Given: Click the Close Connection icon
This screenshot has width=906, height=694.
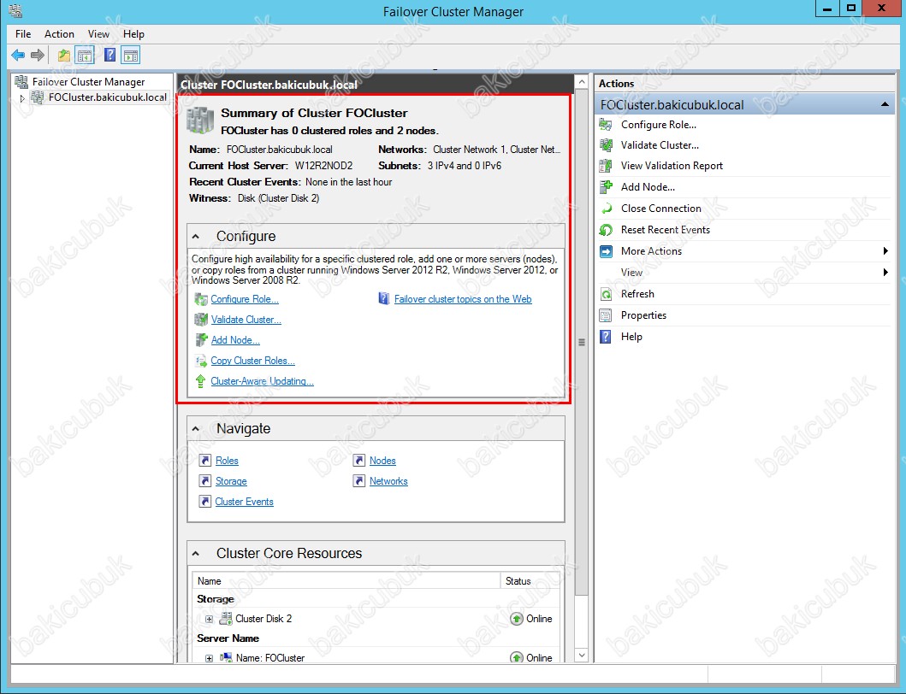Looking at the screenshot, I should coord(606,209).
